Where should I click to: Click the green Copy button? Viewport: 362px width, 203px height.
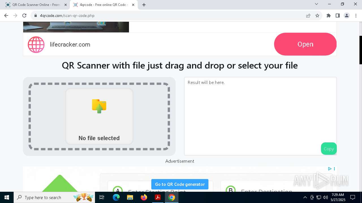click(x=329, y=149)
